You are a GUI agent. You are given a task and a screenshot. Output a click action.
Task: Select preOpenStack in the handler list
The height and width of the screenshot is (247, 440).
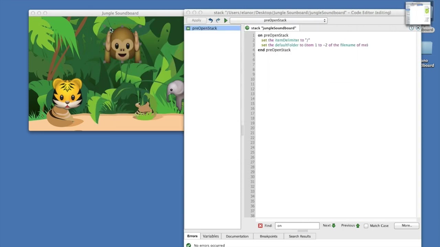coord(212,28)
